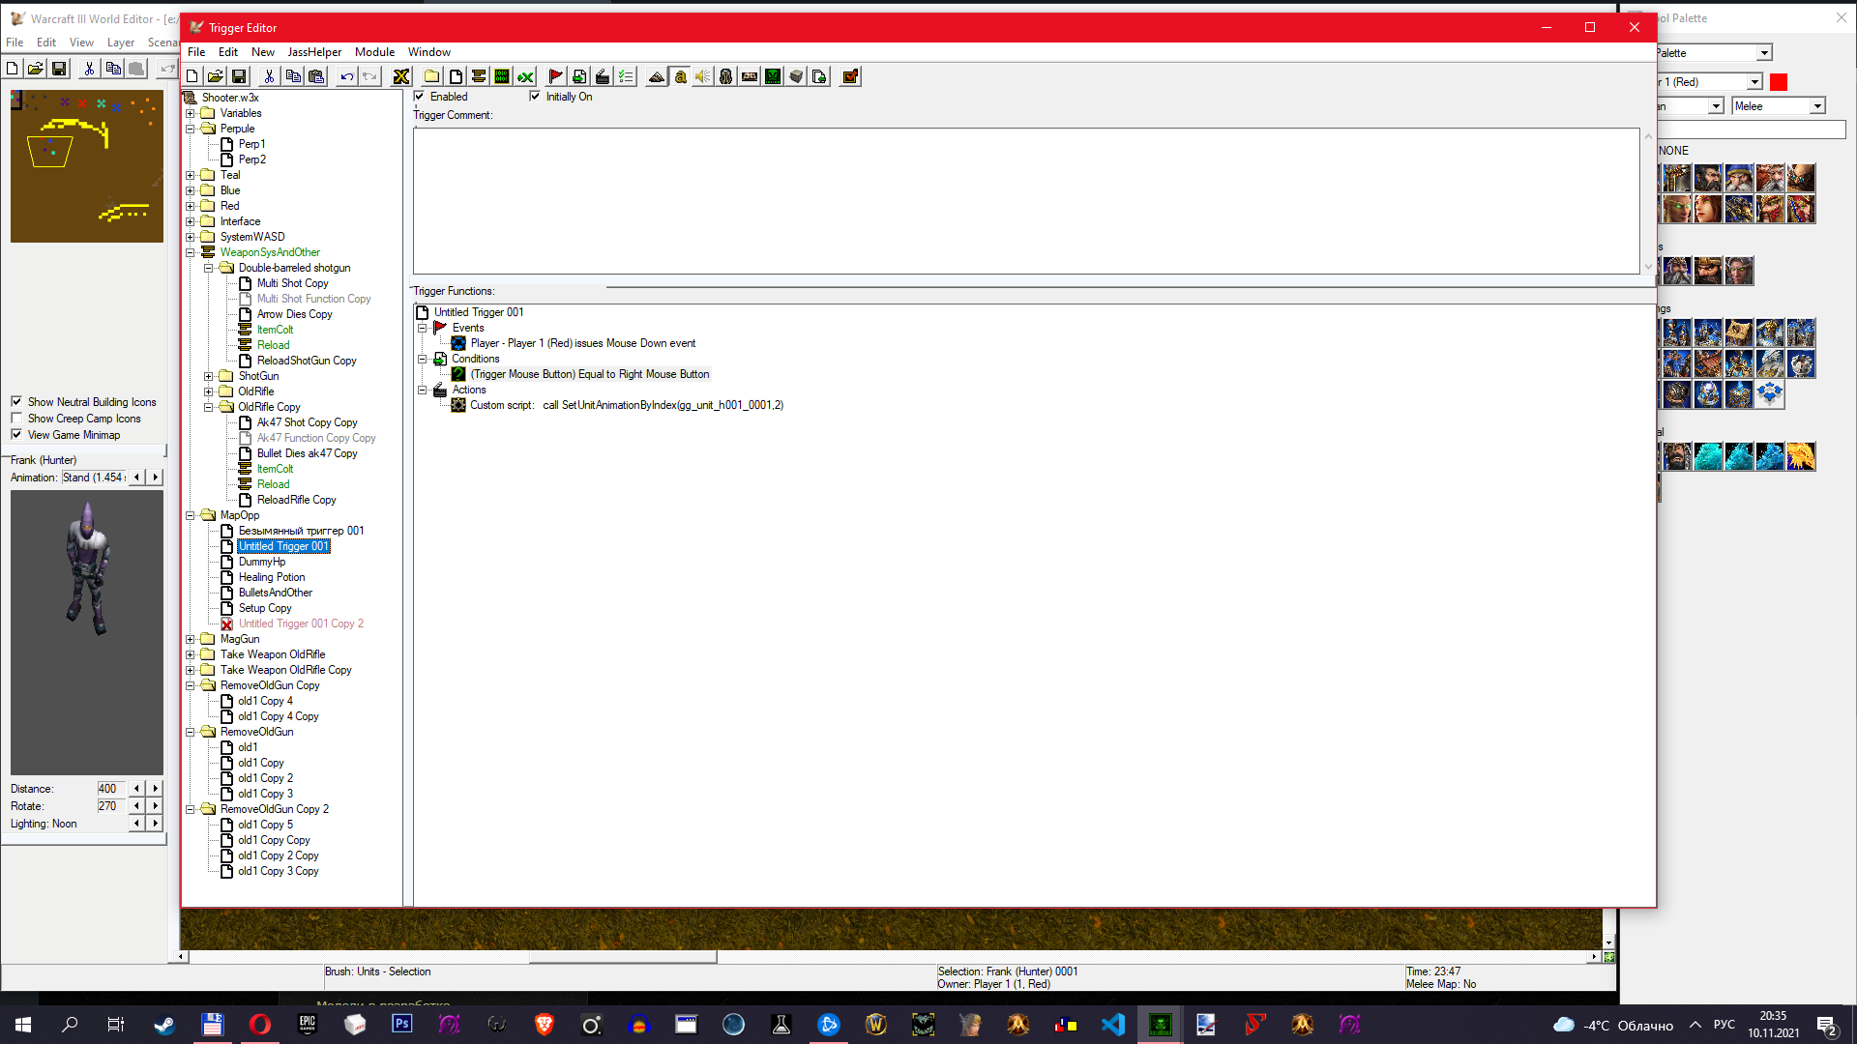Click the New Event red flag icon
The width and height of the screenshot is (1857, 1044).
tap(555, 76)
